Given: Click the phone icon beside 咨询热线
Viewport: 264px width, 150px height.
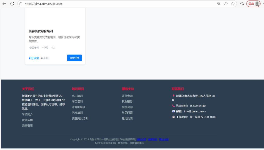Looking at the screenshot, I should click(174, 106).
